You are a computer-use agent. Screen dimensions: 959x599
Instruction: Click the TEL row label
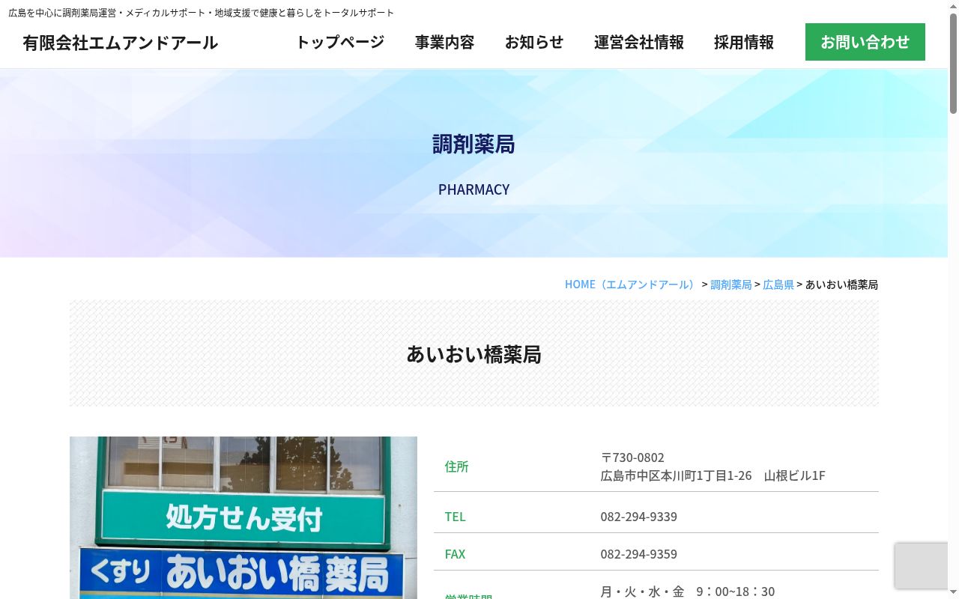coord(455,517)
